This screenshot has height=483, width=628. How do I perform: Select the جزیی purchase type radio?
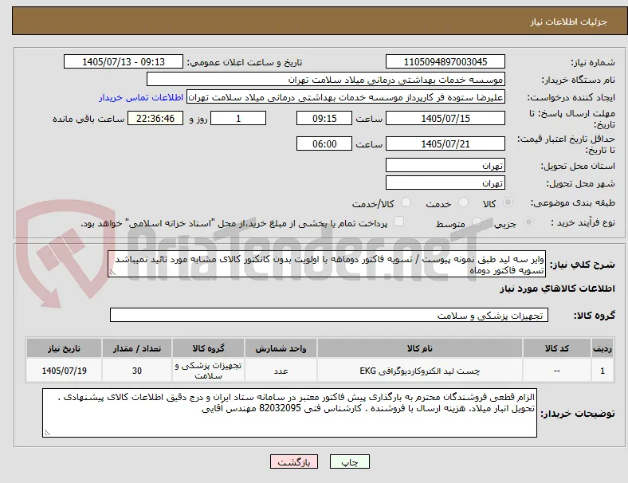(x=528, y=222)
